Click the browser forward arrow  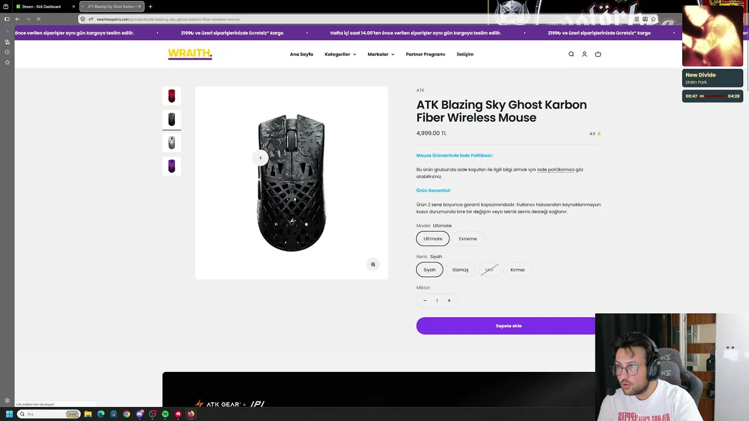[28, 19]
